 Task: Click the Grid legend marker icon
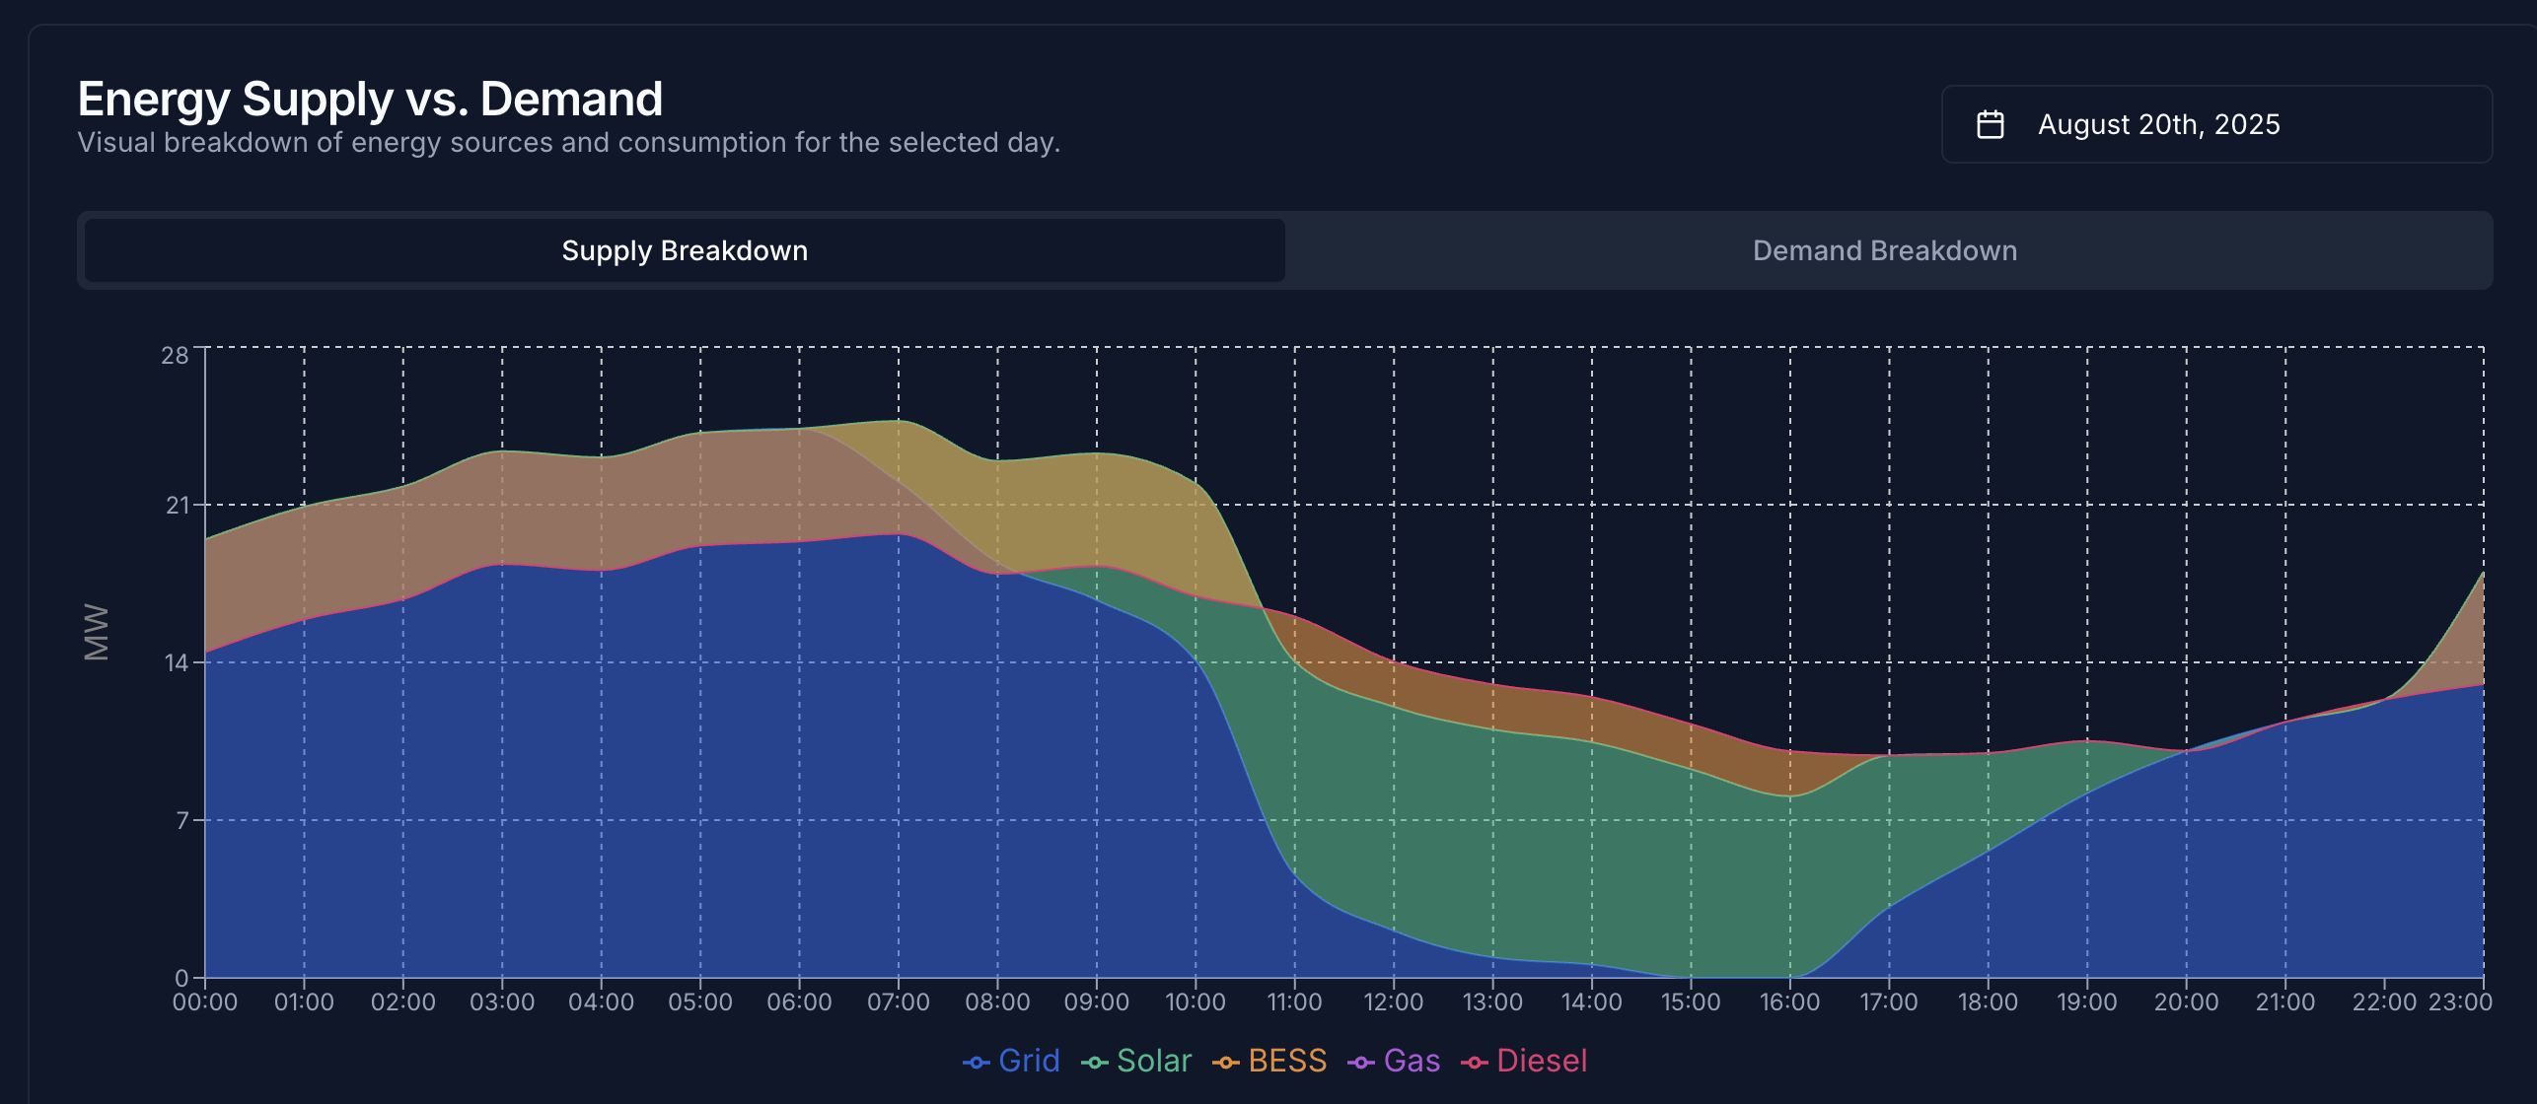(976, 1062)
